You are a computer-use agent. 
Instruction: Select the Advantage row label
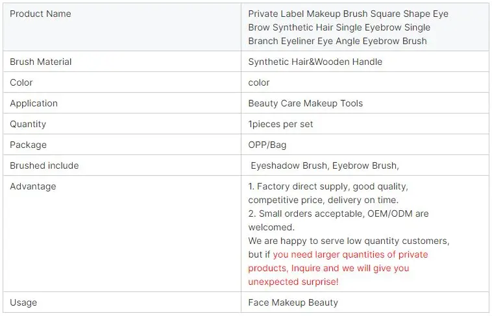(x=33, y=186)
